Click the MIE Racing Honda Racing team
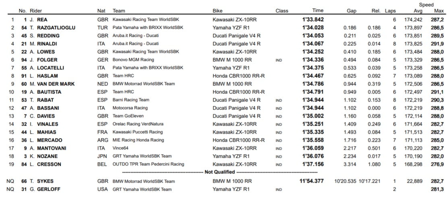Image resolution: width=447 pixels, height=214 pixels. click(138, 140)
